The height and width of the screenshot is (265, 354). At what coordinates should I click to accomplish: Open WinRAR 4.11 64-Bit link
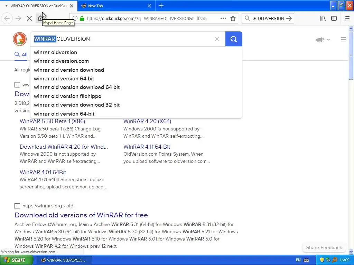(147, 147)
